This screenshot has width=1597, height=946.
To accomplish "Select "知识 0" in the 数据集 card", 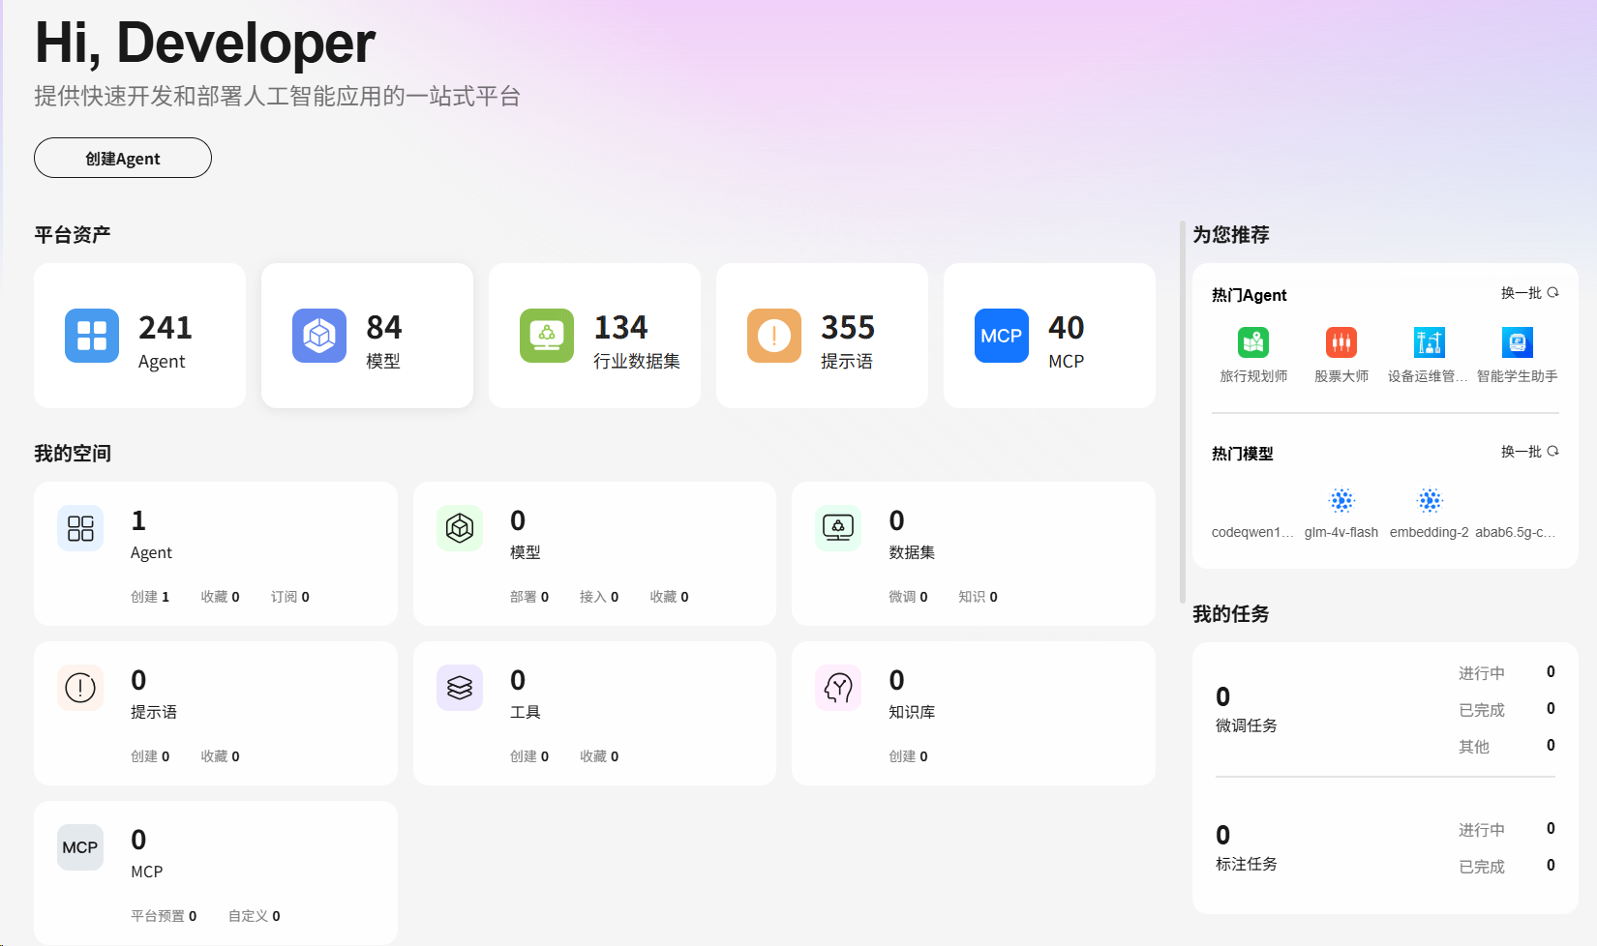I will click(x=978, y=597).
